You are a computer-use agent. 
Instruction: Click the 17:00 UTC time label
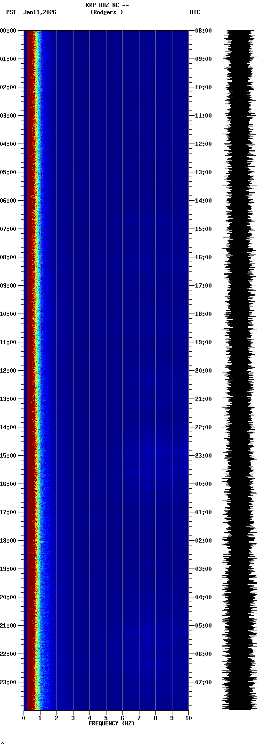click(x=203, y=286)
